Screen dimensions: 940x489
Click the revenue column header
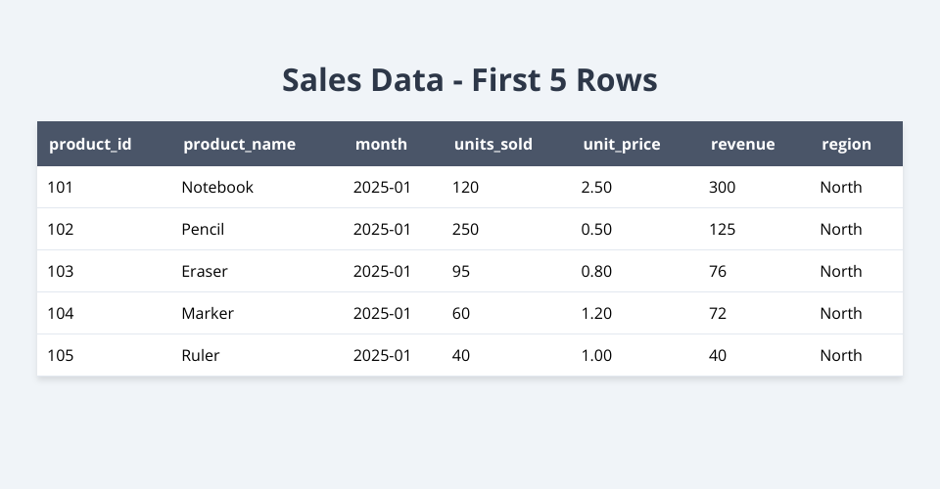[x=742, y=144]
